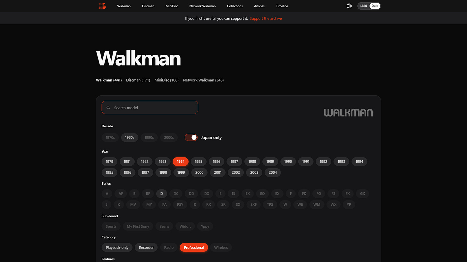The width and height of the screenshot is (467, 262).
Task: Select the Walkman (441) tab
Action: click(x=109, y=80)
